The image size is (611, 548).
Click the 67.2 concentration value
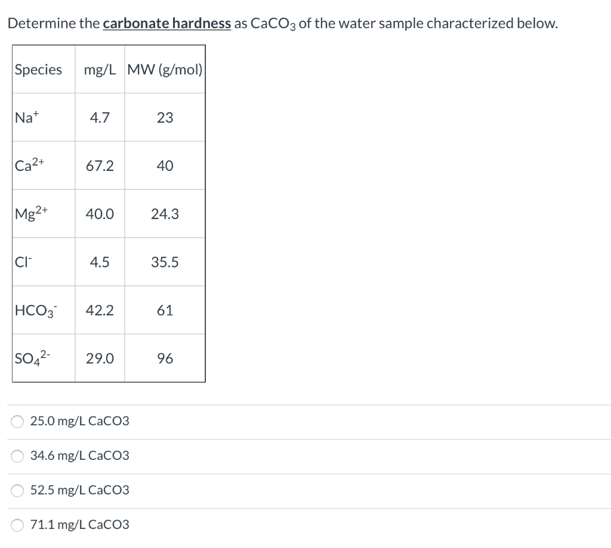pos(99,166)
